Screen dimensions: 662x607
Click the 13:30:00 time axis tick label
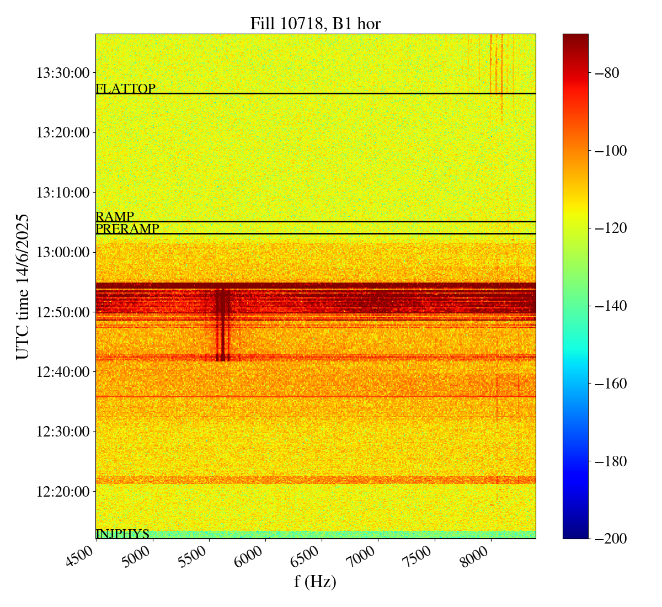point(63,73)
